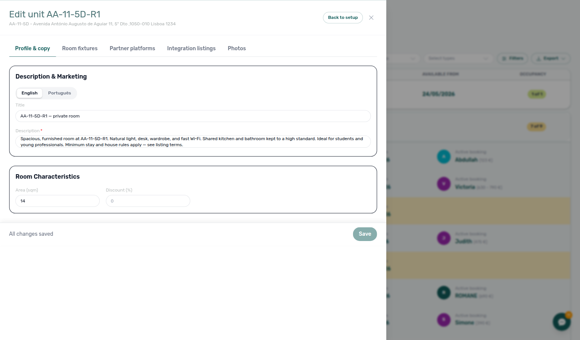Click Judith's avatar in background list
This screenshot has height=340, width=580.
[x=444, y=238]
